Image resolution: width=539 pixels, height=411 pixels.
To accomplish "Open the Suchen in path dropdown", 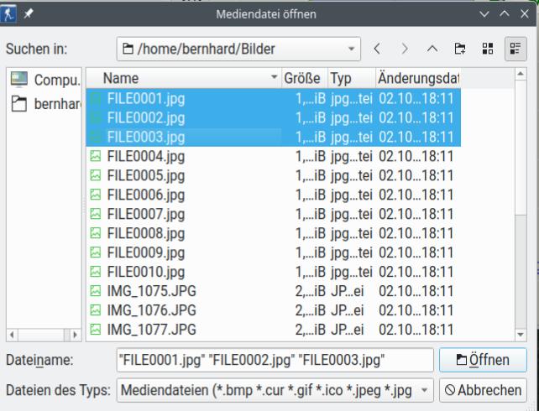I will point(238,49).
